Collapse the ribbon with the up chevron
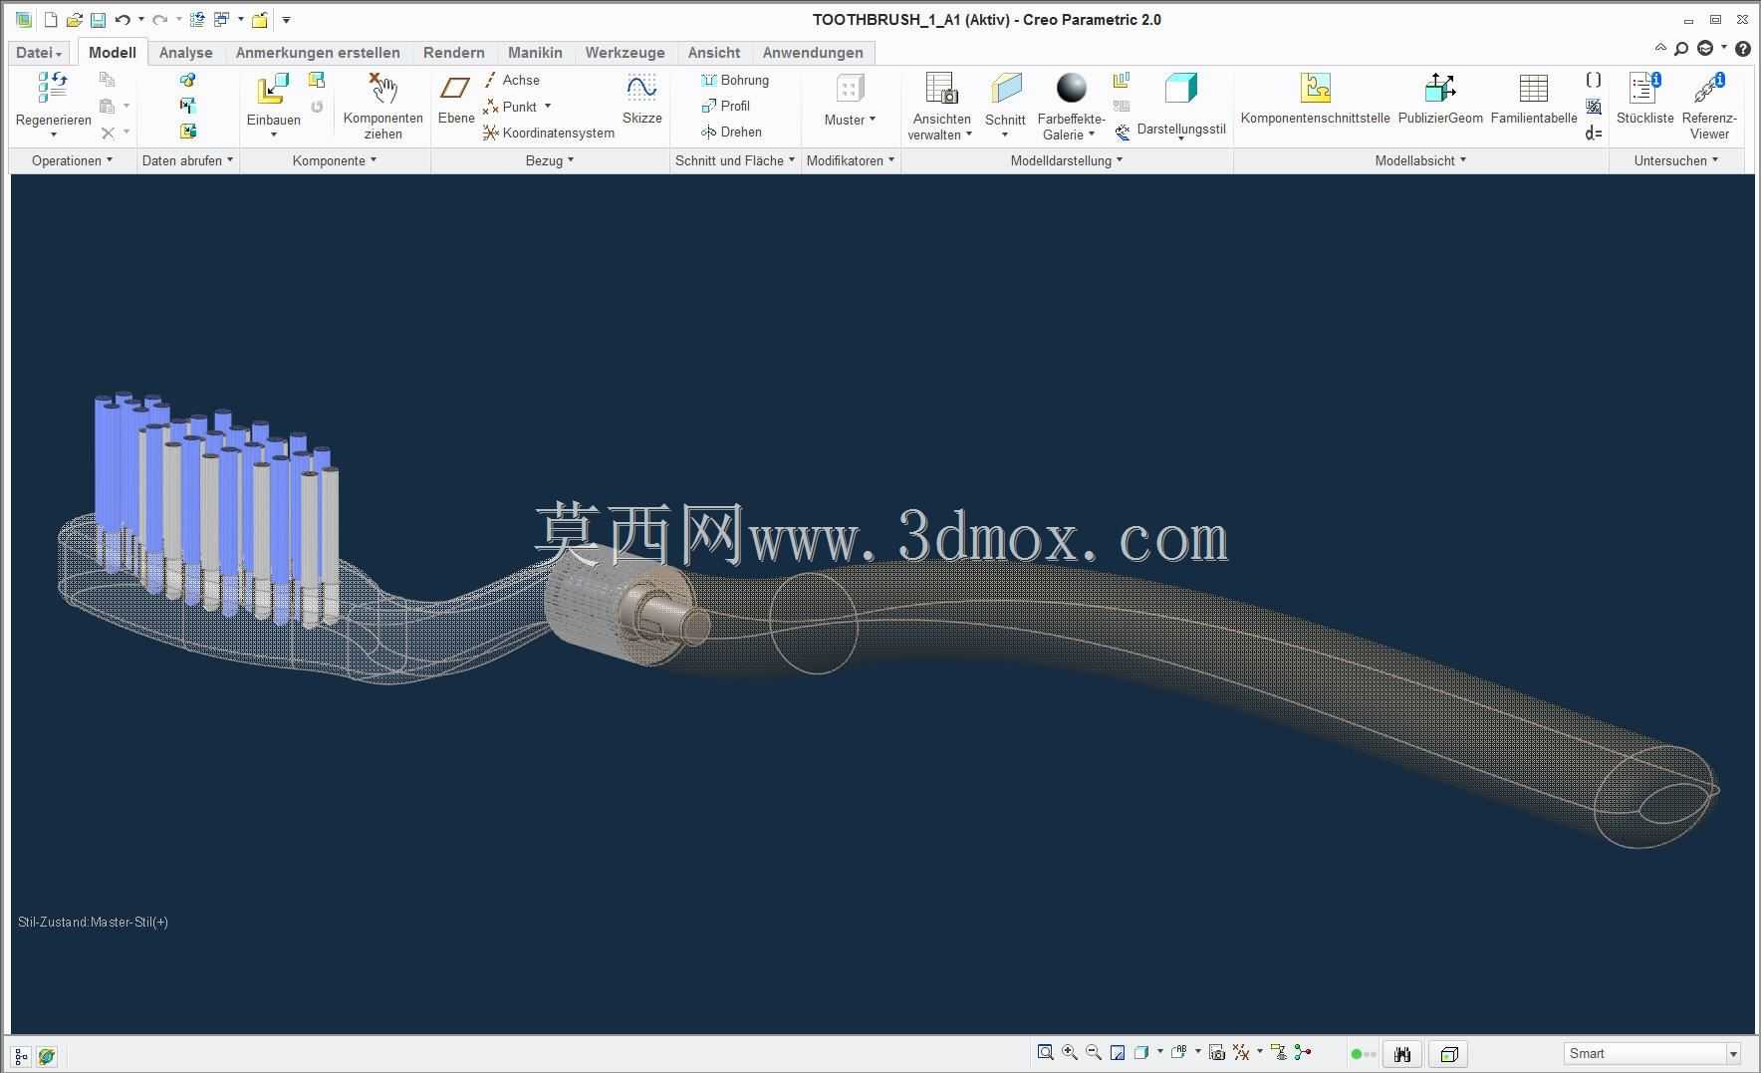 pyautogui.click(x=1660, y=47)
